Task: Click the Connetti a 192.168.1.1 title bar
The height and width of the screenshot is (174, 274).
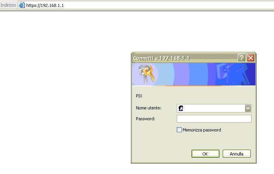Action: coord(184,58)
